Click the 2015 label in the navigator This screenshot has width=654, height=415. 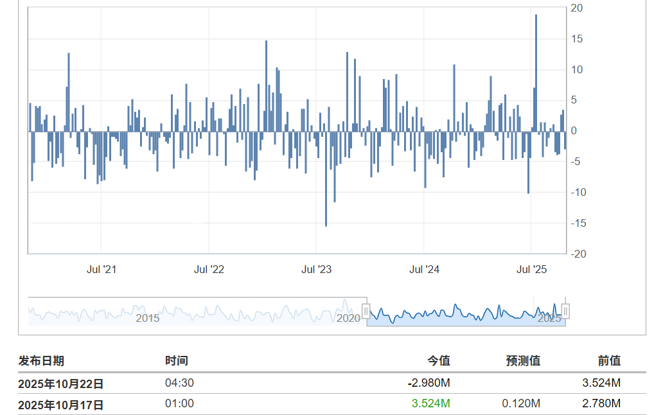[x=147, y=318]
